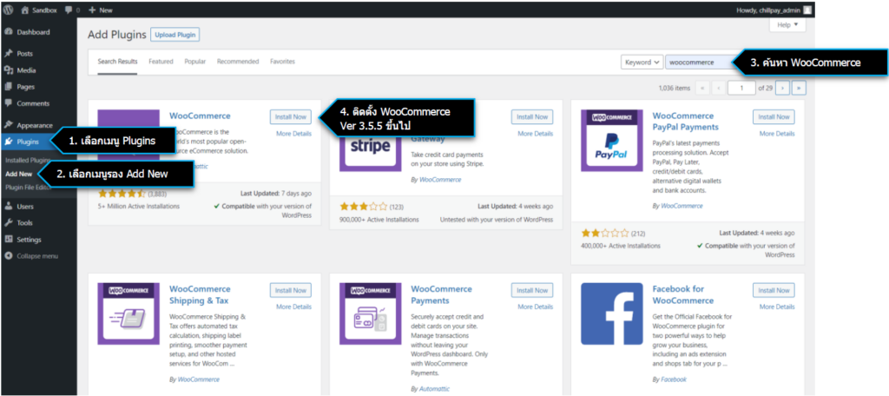Expand the Help dropdown tab

[x=787, y=25]
